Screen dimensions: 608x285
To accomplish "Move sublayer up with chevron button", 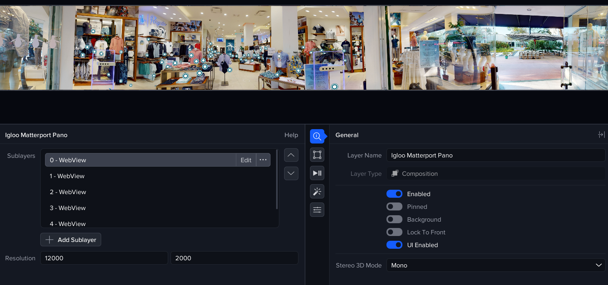I will click(x=291, y=155).
